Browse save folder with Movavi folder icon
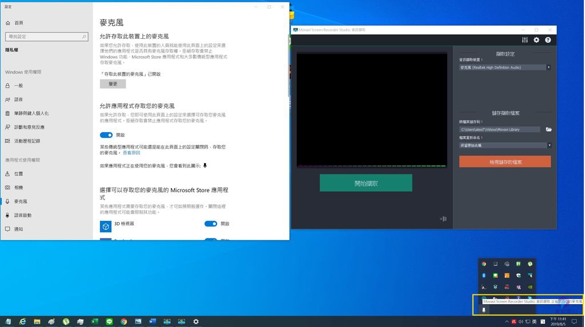 [548, 130]
